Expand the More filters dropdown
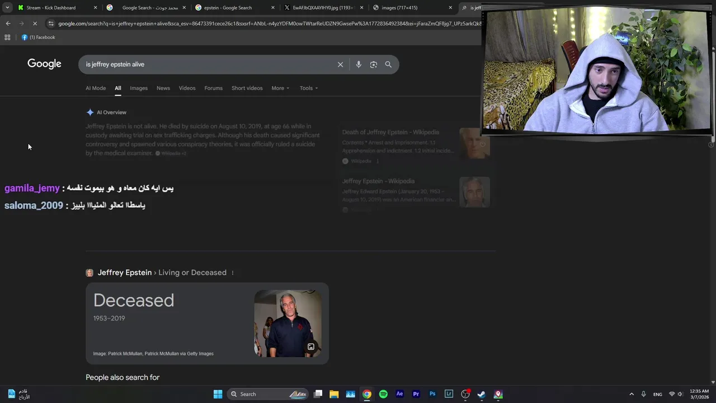Screen dimensions: 716x403 (280, 88)
